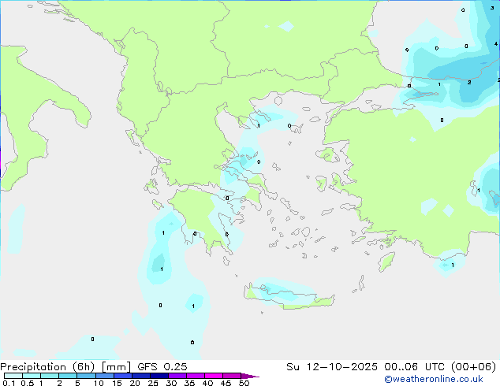Click the '0.1' legend scale label
The width and height of the screenshot is (500, 386).
(x=9, y=383)
